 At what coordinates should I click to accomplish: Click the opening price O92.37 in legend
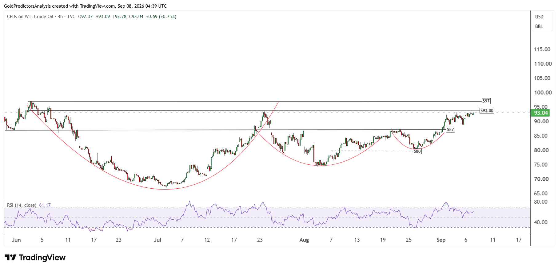[85, 17]
